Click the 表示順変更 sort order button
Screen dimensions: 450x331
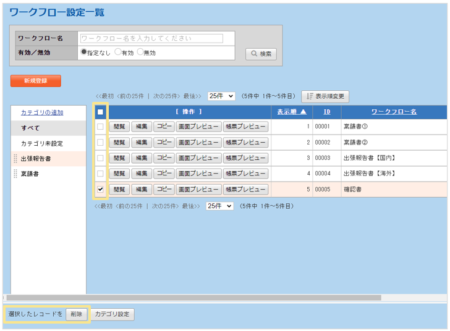[x=325, y=96]
